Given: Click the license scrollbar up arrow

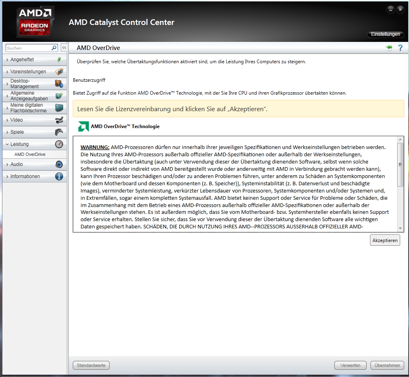Looking at the screenshot, I should click(400, 139).
